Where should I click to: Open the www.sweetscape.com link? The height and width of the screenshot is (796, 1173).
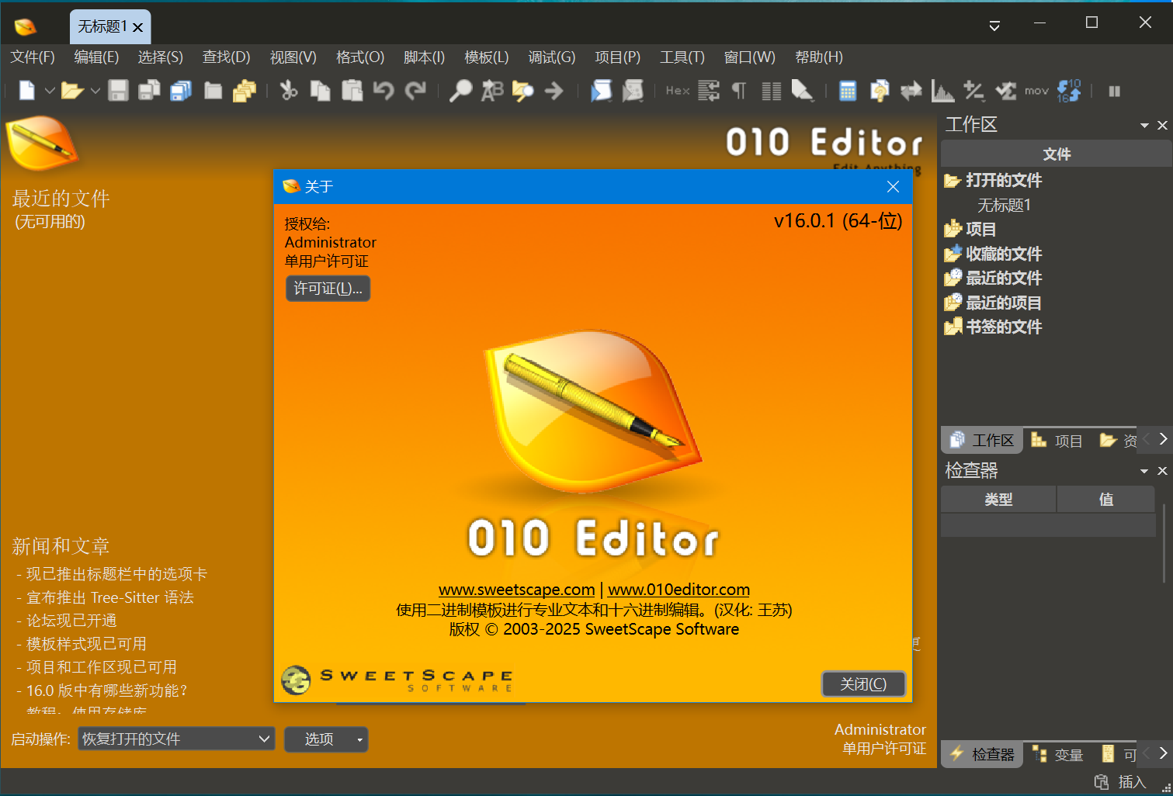point(516,590)
